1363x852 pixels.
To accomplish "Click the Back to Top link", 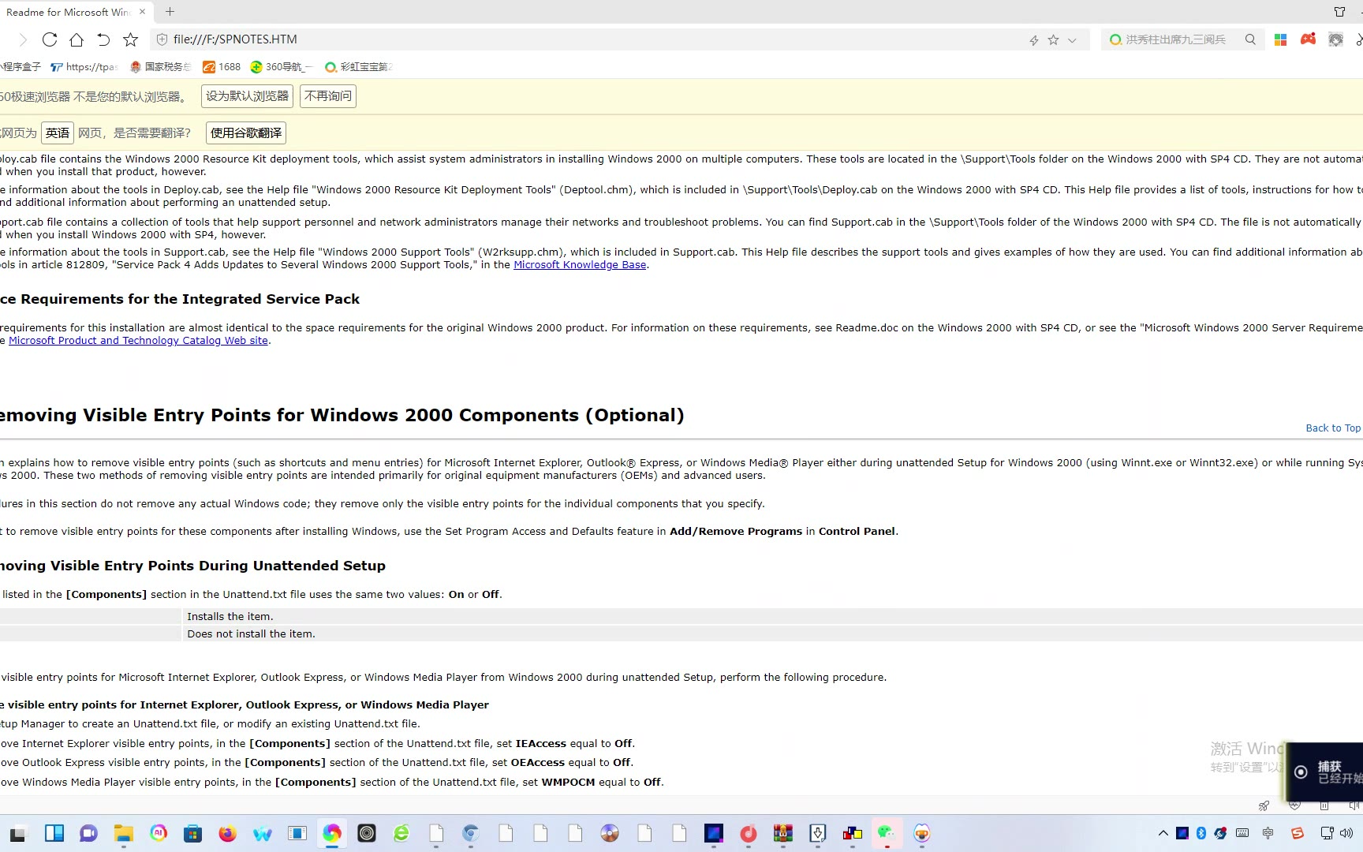I will click(x=1333, y=428).
